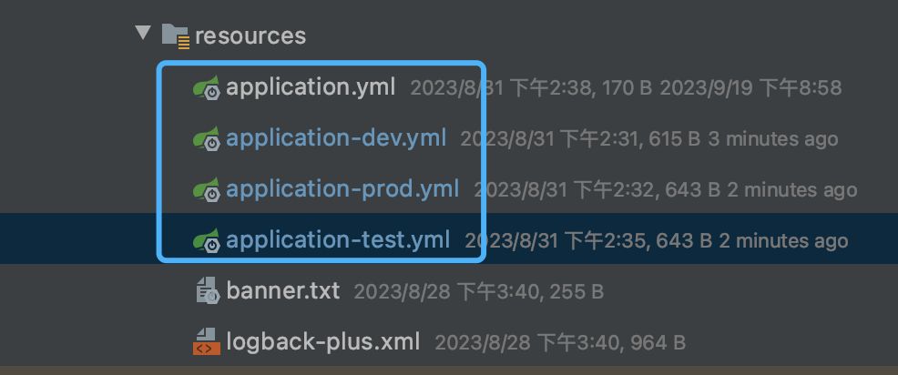Click the orange XML icon beside logback-plus.xml
898x375 pixels.
point(206,342)
